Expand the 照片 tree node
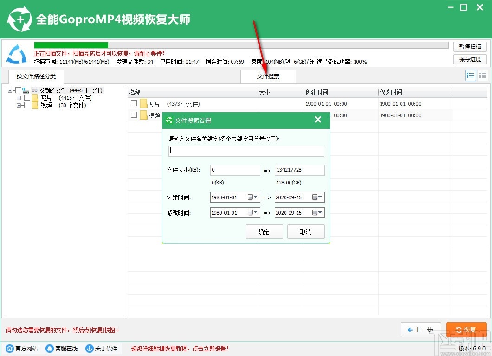The height and width of the screenshot is (356, 492). click(19, 98)
